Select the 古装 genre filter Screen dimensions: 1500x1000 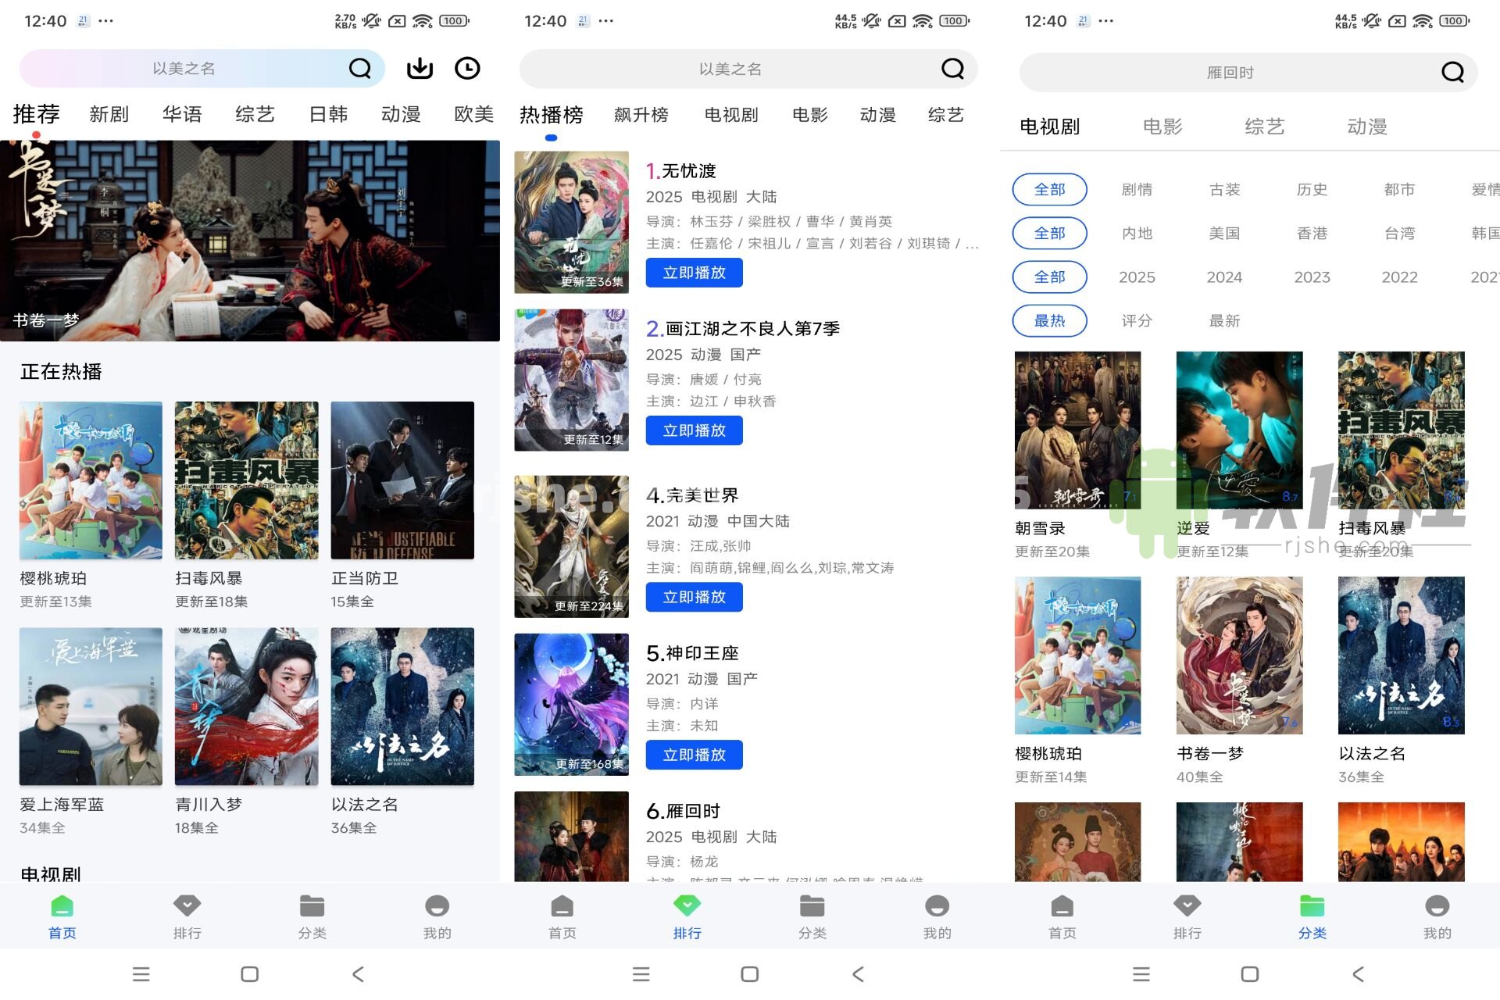point(1223,189)
